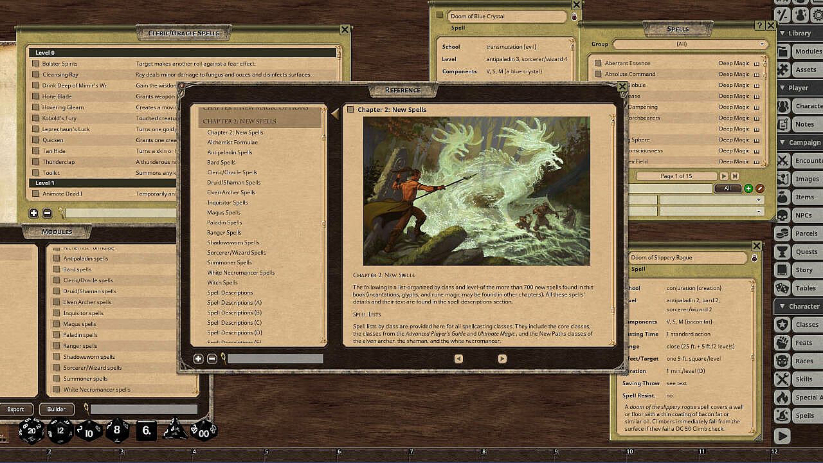Go to next page in Reference window
823x463 pixels.
point(502,359)
